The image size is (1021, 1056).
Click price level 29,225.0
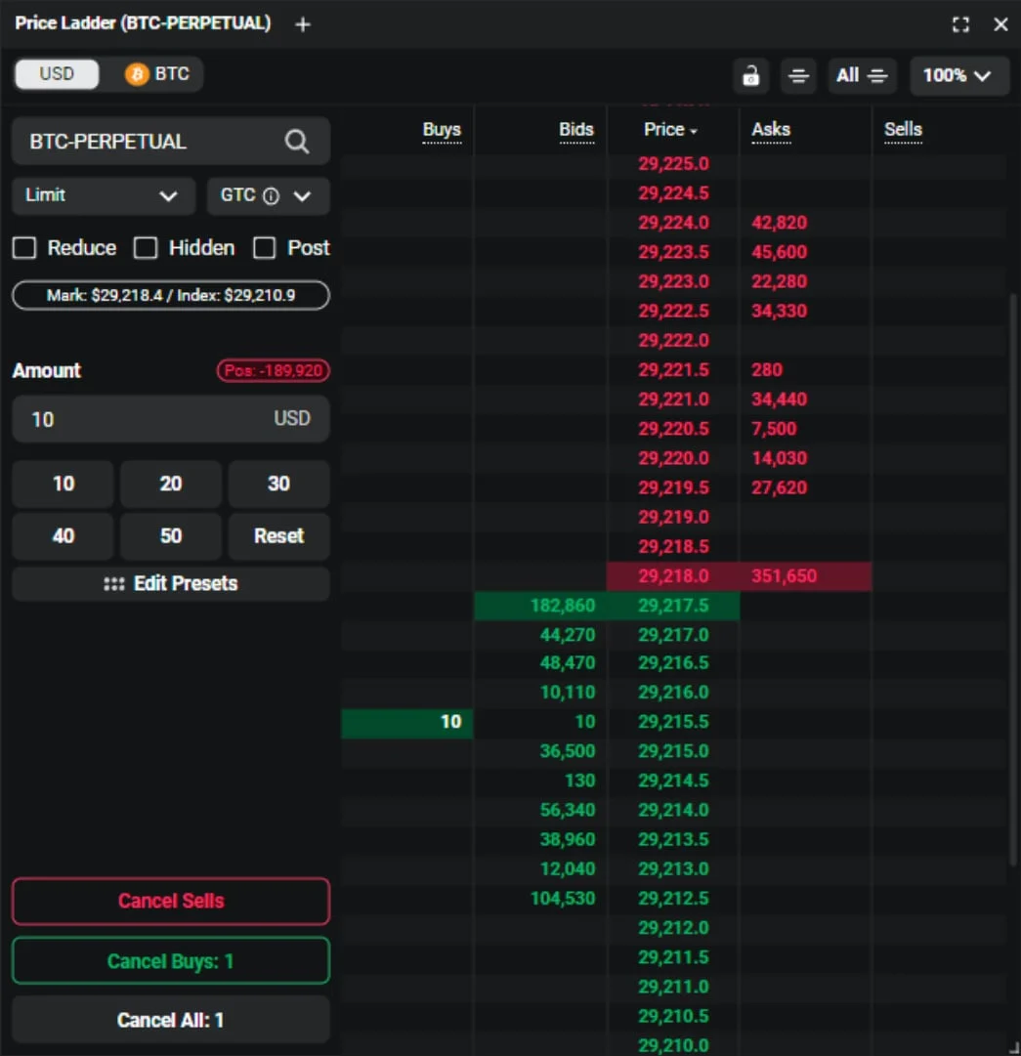pos(673,164)
